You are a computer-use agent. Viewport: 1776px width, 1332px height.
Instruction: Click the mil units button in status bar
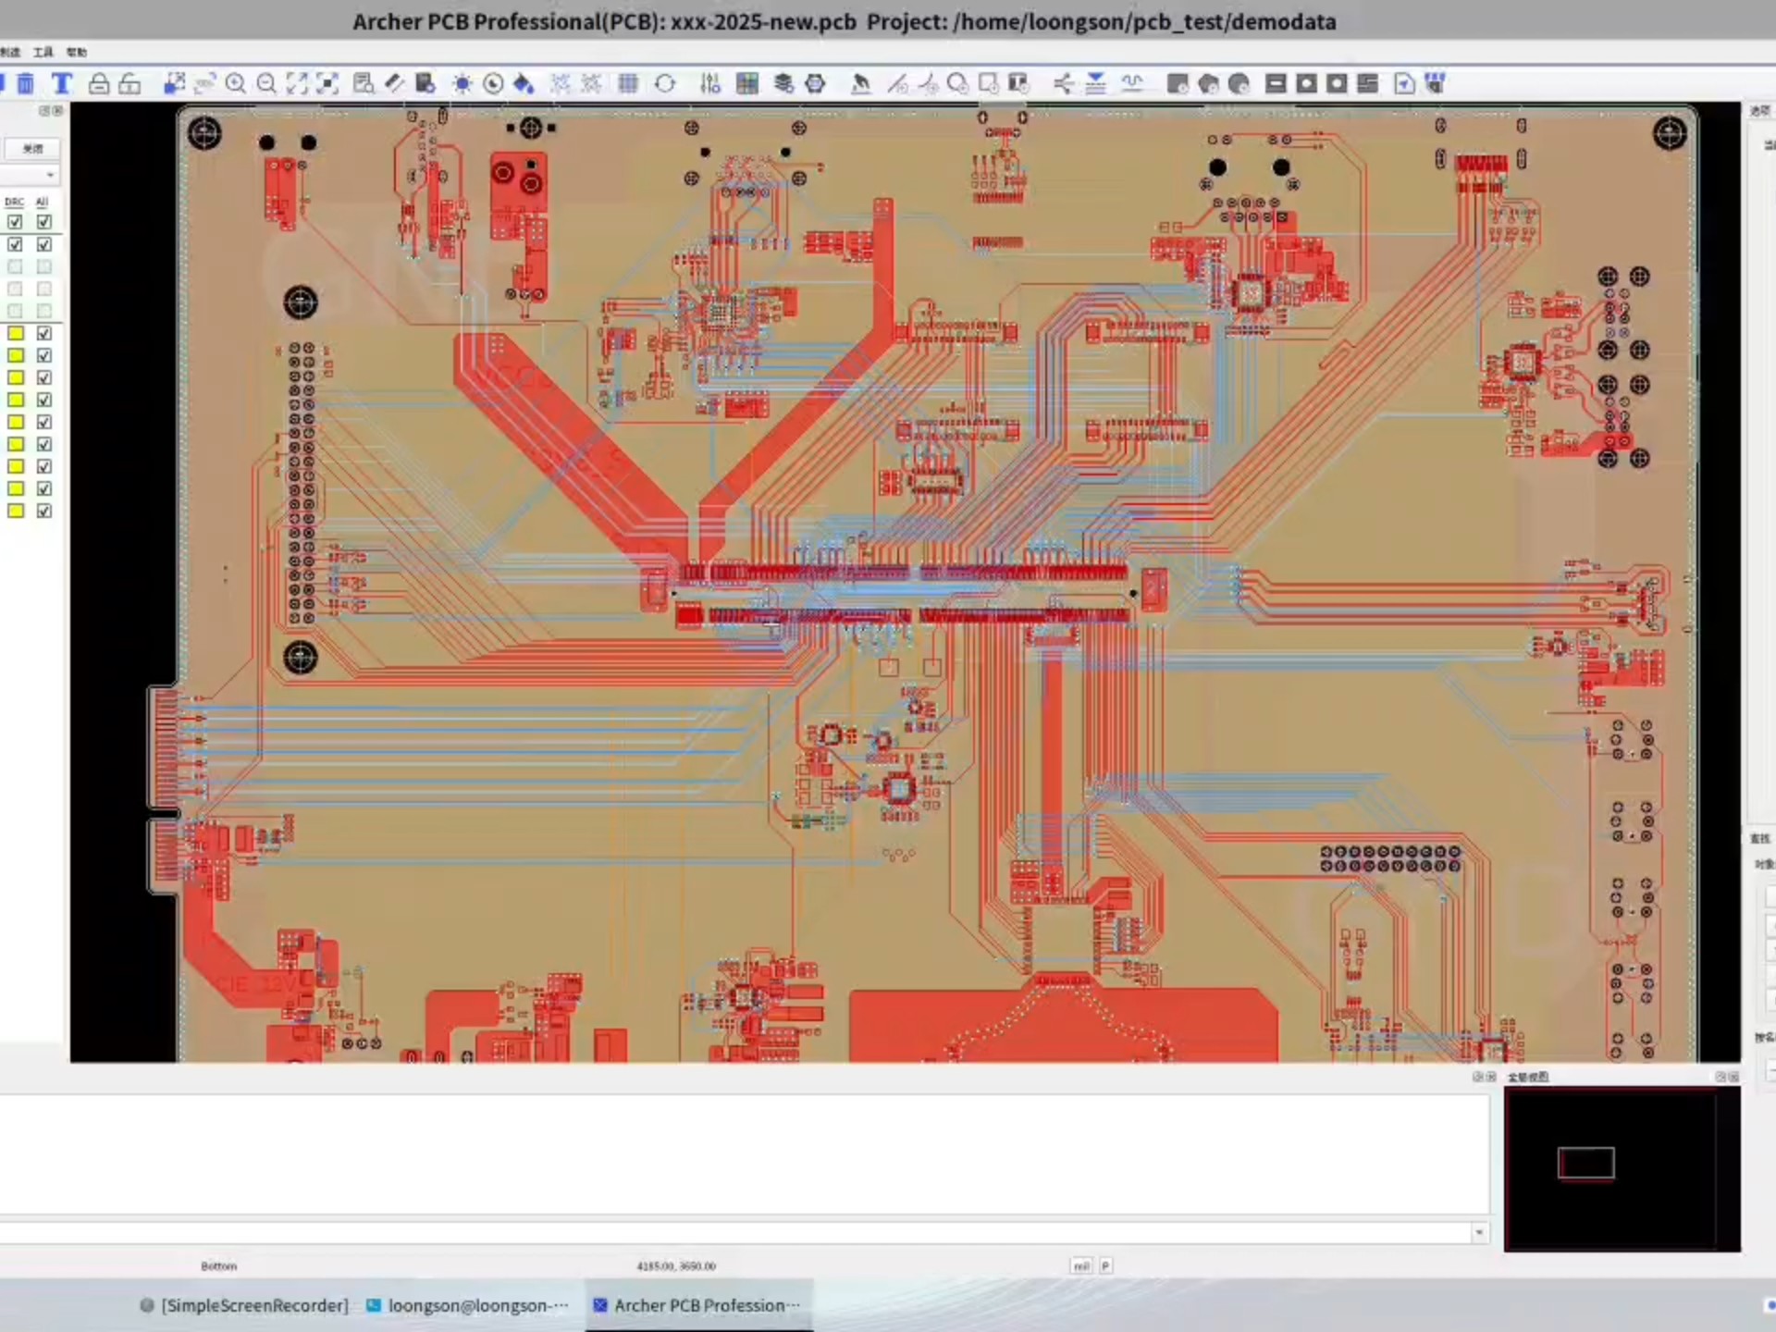click(1080, 1265)
